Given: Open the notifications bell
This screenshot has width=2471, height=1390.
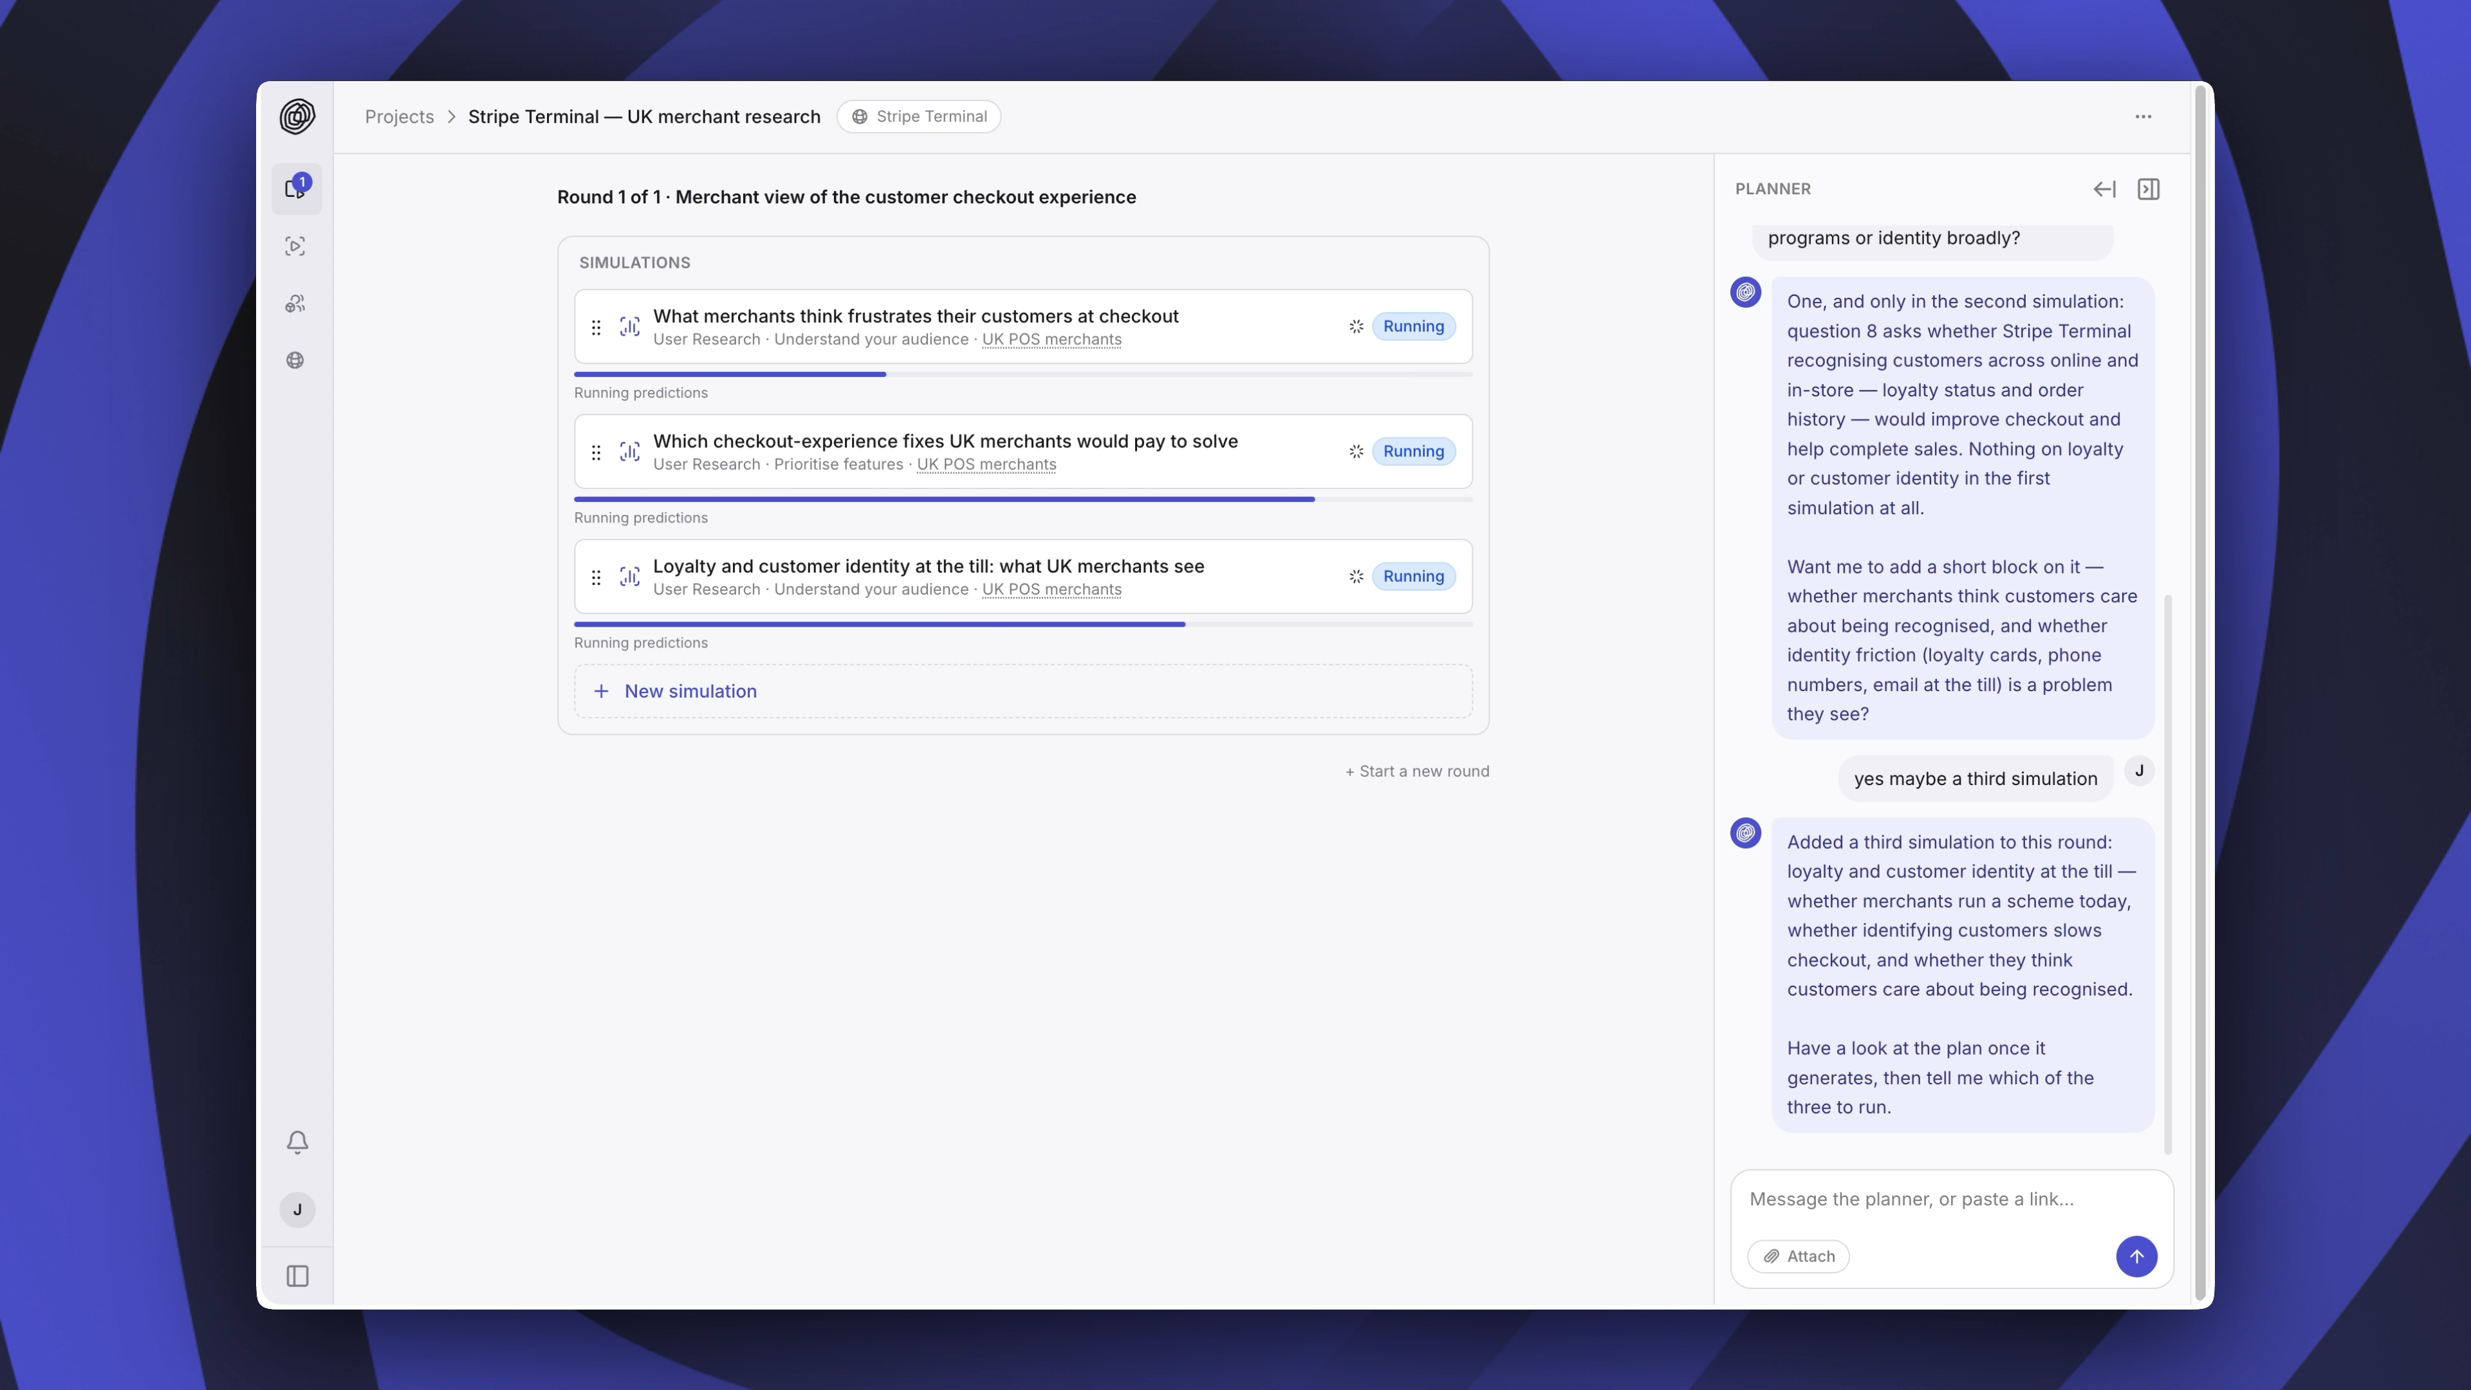Looking at the screenshot, I should point(297,1142).
